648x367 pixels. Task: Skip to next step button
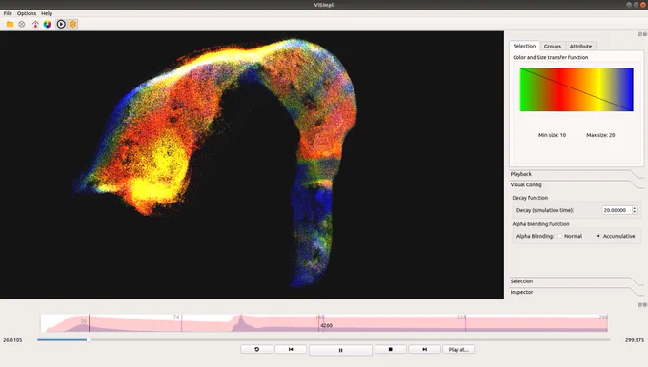[424, 349]
